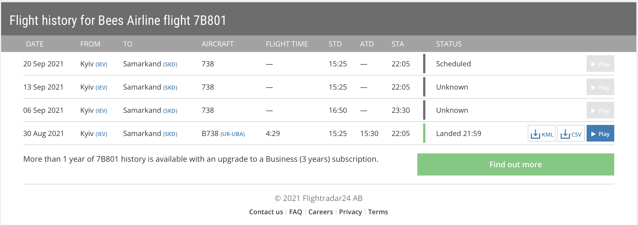Play the 13 Sep 2021 flight
Image resolution: width=638 pixels, height=225 pixels.
pyautogui.click(x=600, y=87)
